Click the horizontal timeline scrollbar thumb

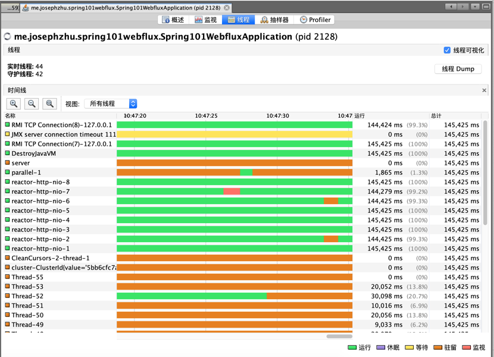click(339, 336)
